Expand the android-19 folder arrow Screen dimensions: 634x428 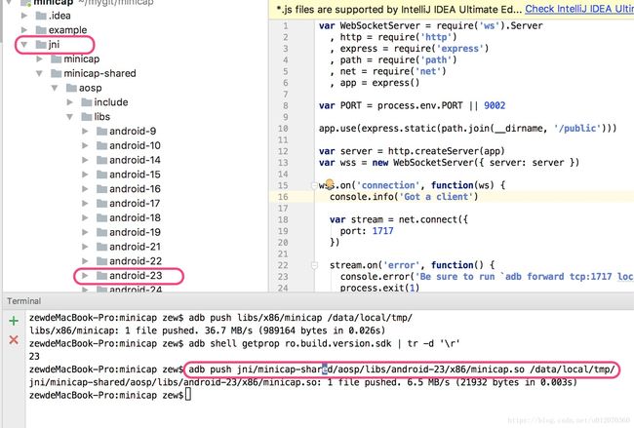coord(85,232)
